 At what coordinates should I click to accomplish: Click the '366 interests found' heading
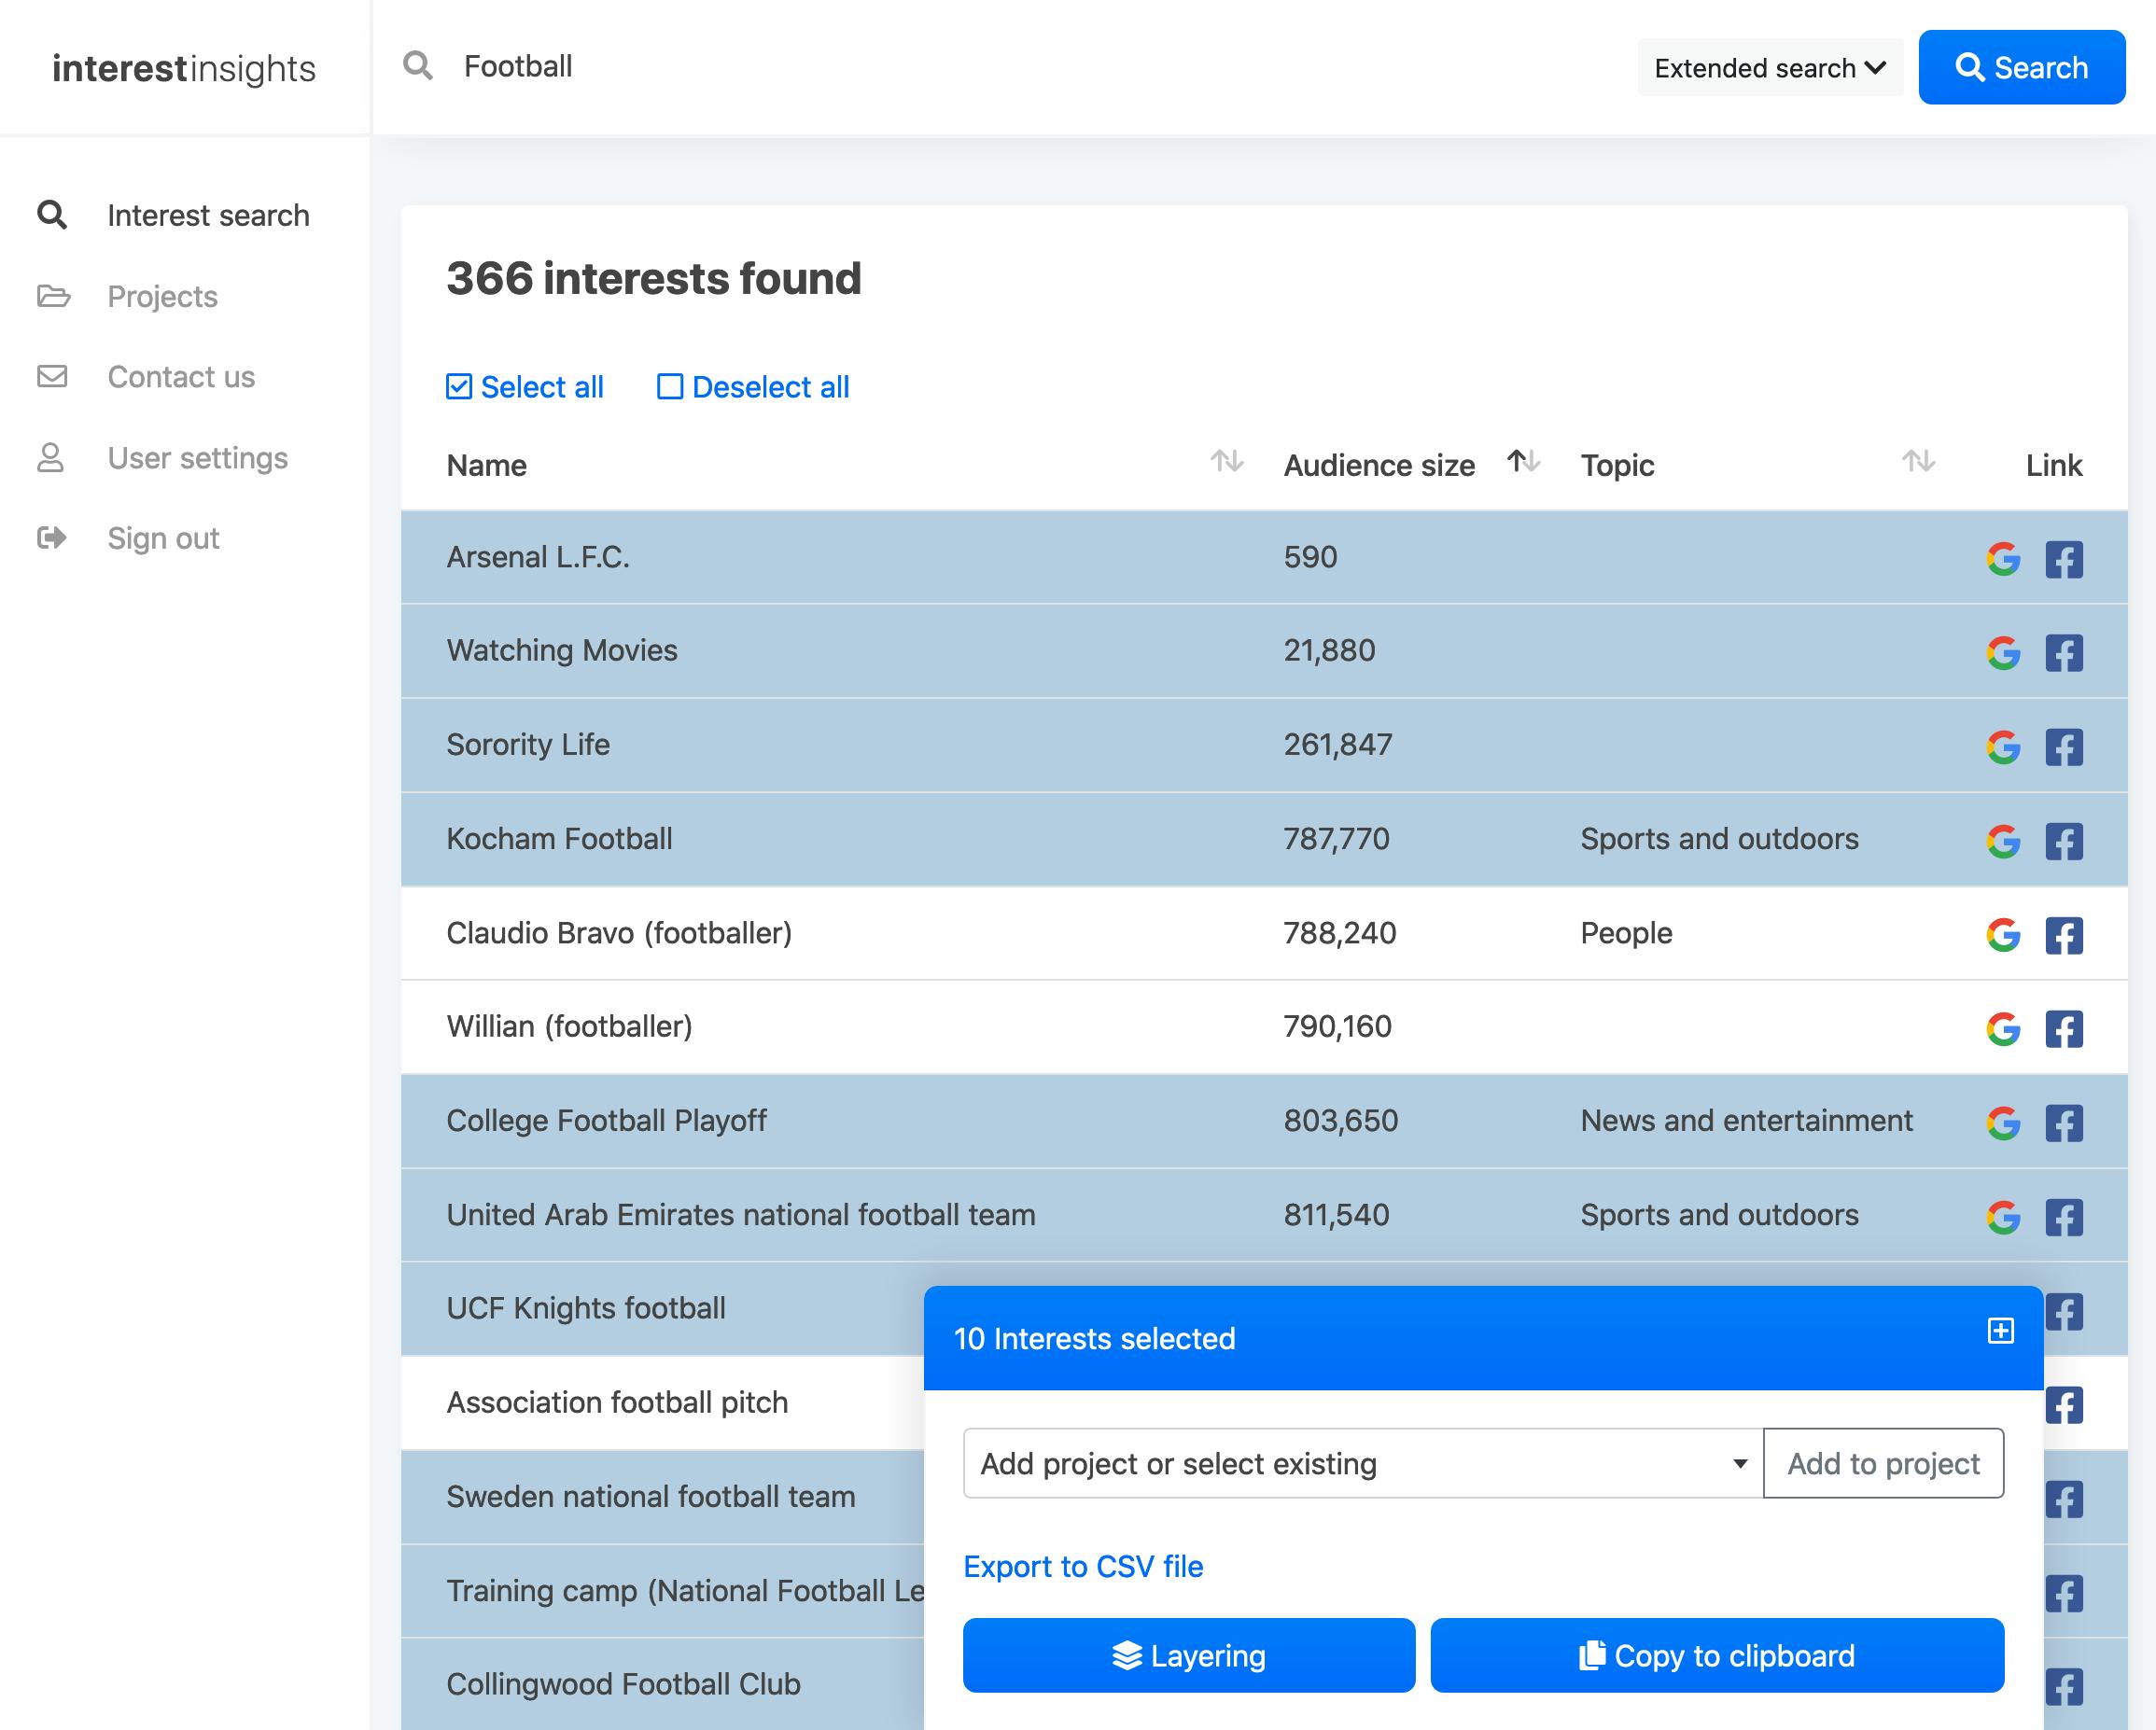[x=653, y=278]
